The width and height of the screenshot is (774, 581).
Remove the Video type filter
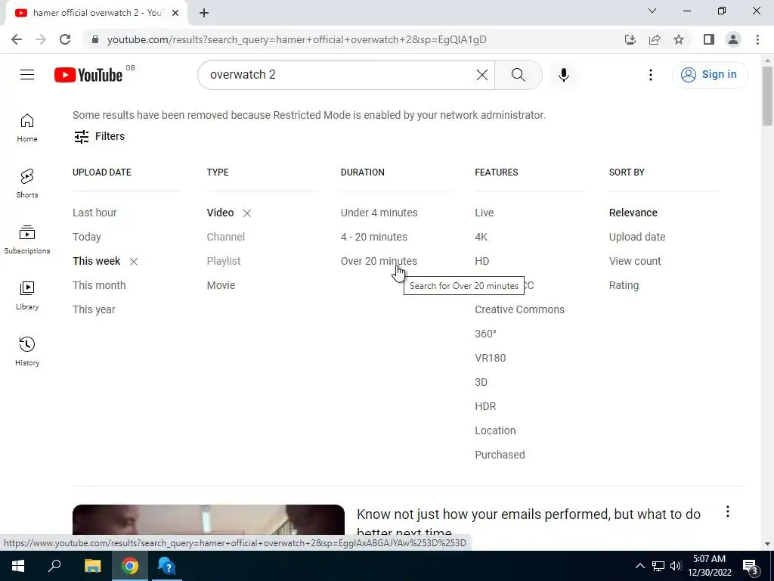tap(247, 213)
